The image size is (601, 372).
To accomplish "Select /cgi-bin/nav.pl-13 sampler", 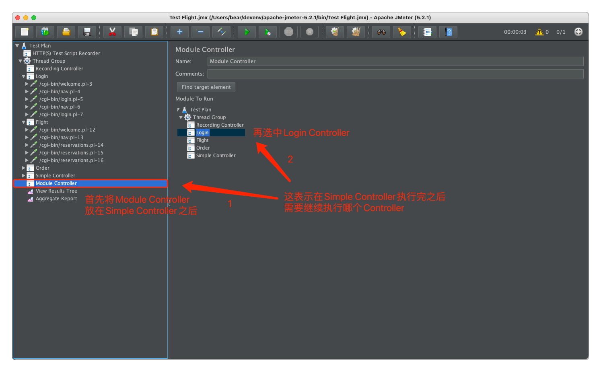I will pos(61,138).
